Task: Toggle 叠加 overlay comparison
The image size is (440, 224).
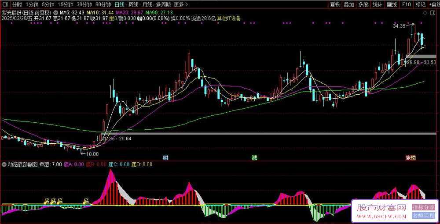Action: click(x=348, y=4)
